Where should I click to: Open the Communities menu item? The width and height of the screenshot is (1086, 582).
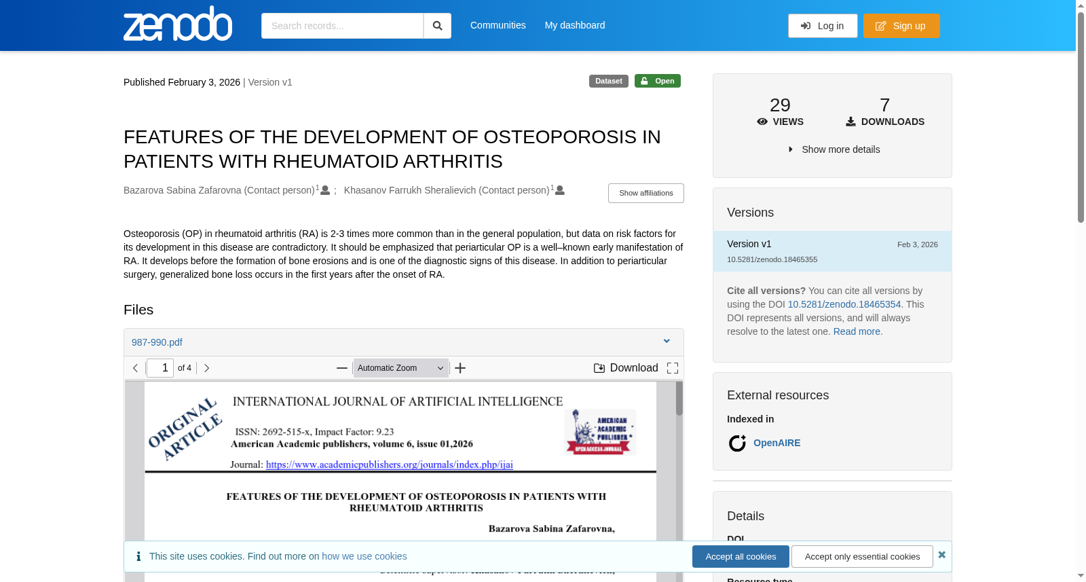pyautogui.click(x=498, y=25)
